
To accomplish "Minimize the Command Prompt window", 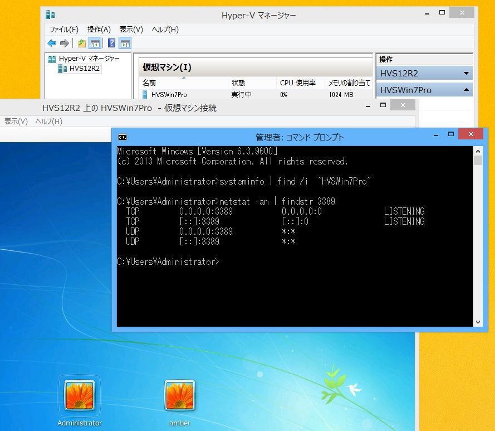I will tap(436, 135).
